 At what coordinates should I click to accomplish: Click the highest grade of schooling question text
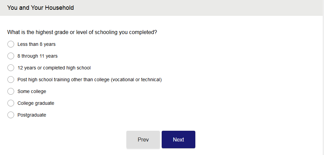(82, 32)
